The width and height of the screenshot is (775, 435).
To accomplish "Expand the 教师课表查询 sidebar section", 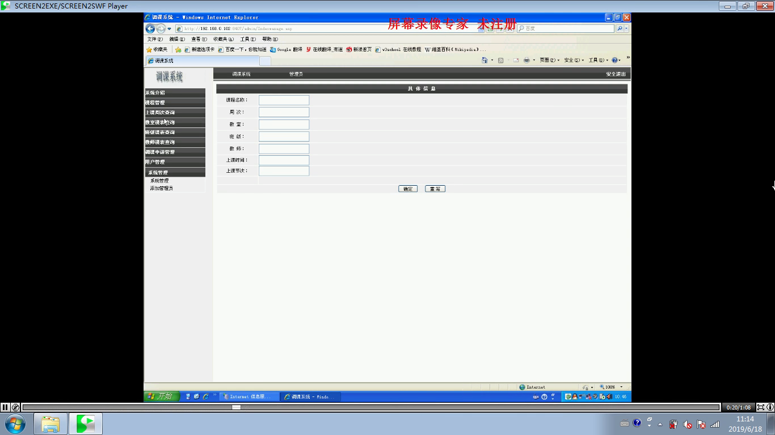I will click(175, 142).
